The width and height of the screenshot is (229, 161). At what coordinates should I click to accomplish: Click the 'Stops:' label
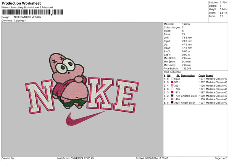[x=167, y=31]
